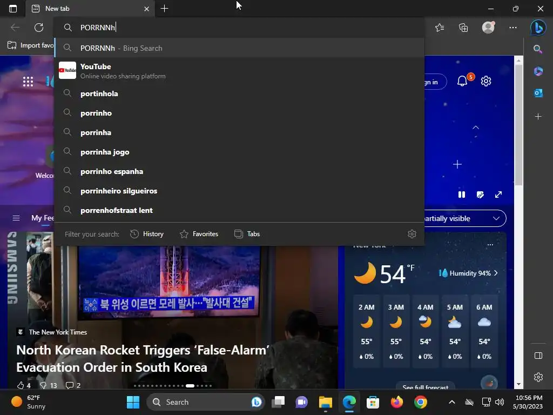
Task: Click the taskbar Search box
Action: pyautogui.click(x=205, y=402)
